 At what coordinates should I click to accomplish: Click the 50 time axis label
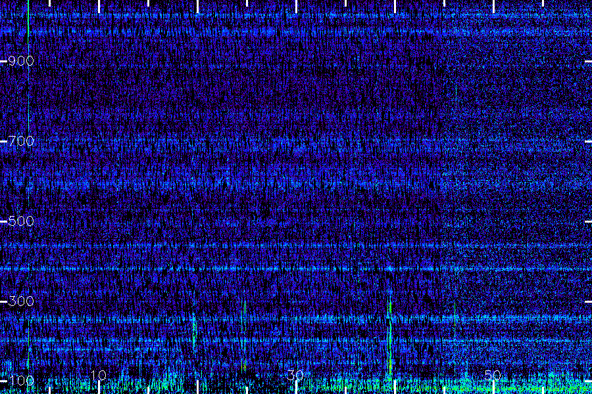493,375
